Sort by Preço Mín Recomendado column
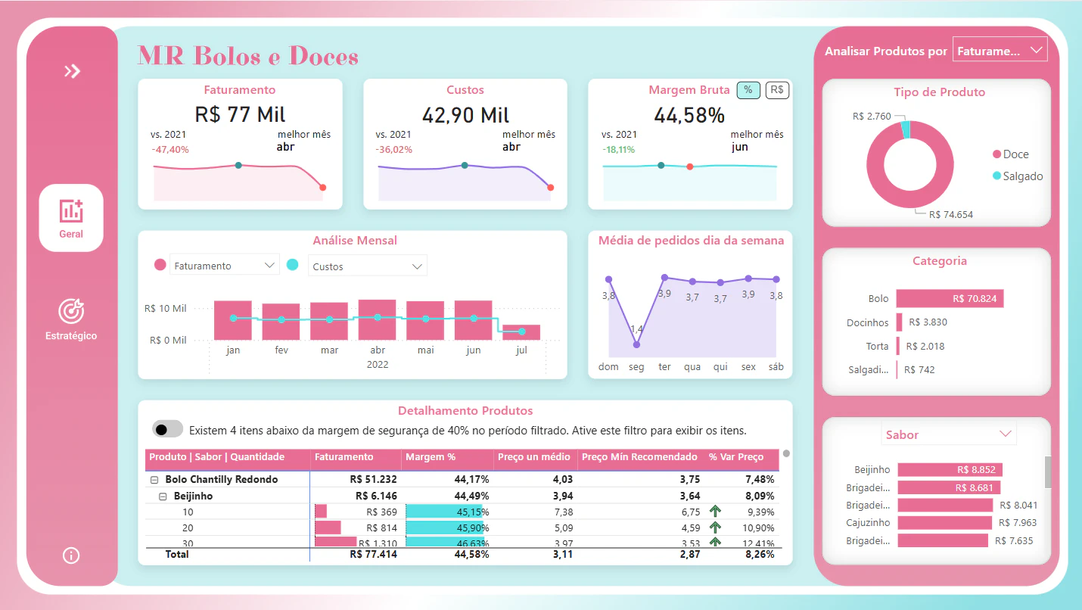The height and width of the screenshot is (610, 1082). coord(640,457)
